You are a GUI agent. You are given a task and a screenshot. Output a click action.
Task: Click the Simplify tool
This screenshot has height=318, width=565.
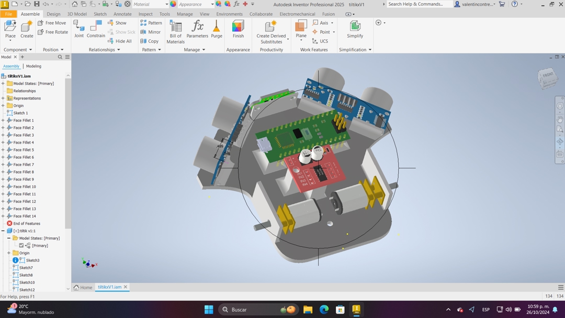point(355,29)
